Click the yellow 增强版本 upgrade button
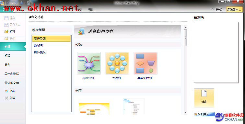245x124 pixels. pyautogui.click(x=234, y=9)
